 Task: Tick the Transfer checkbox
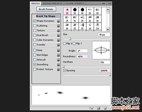click(35, 45)
